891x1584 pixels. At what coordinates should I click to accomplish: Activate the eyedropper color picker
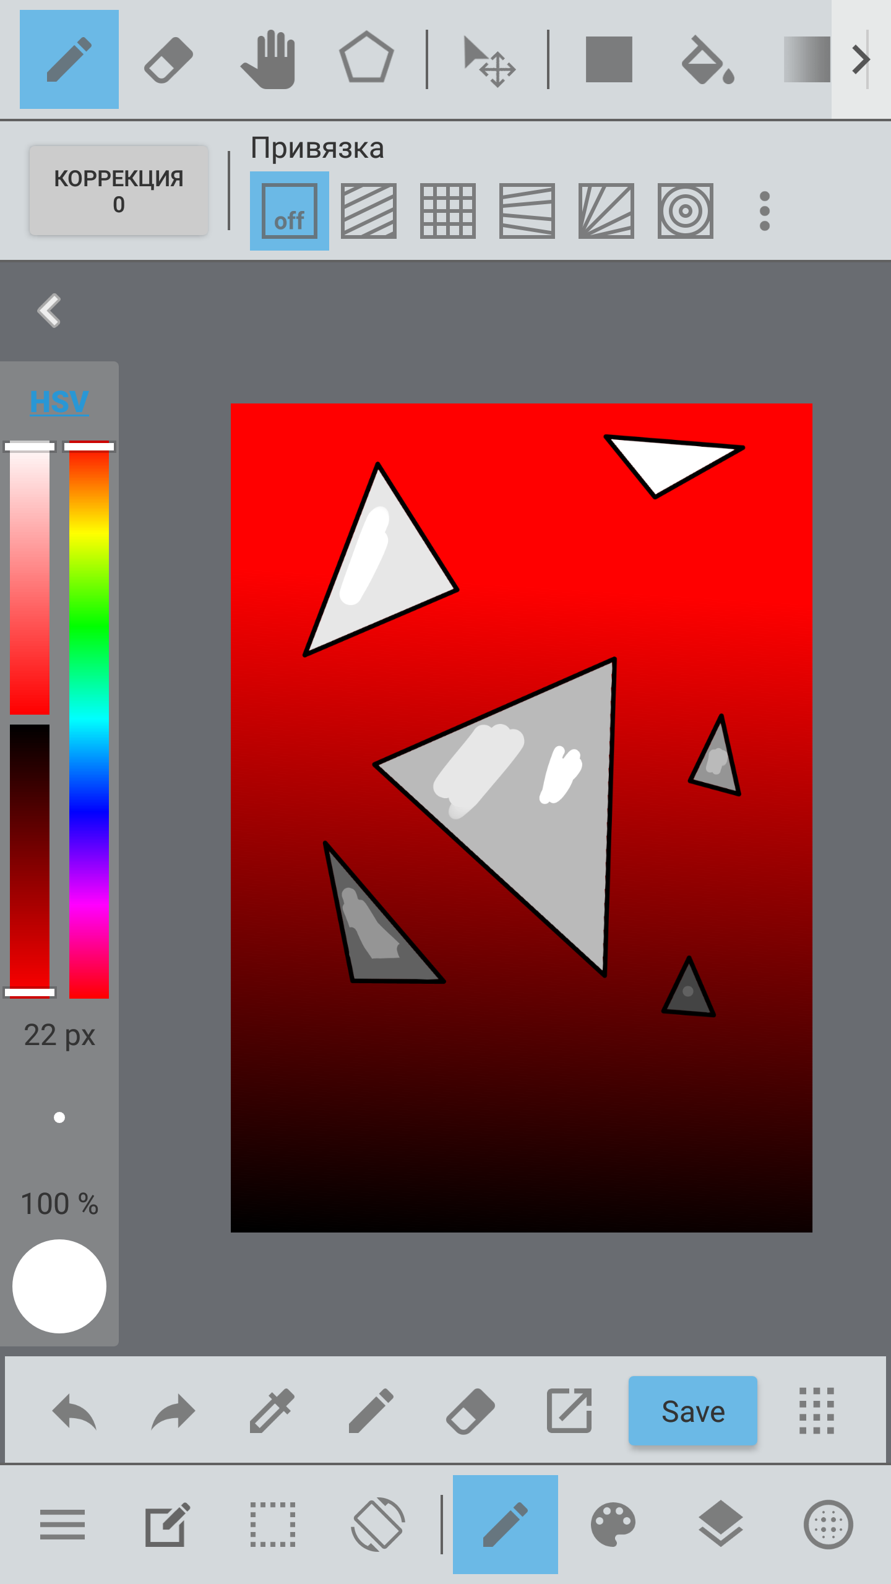coord(272,1411)
